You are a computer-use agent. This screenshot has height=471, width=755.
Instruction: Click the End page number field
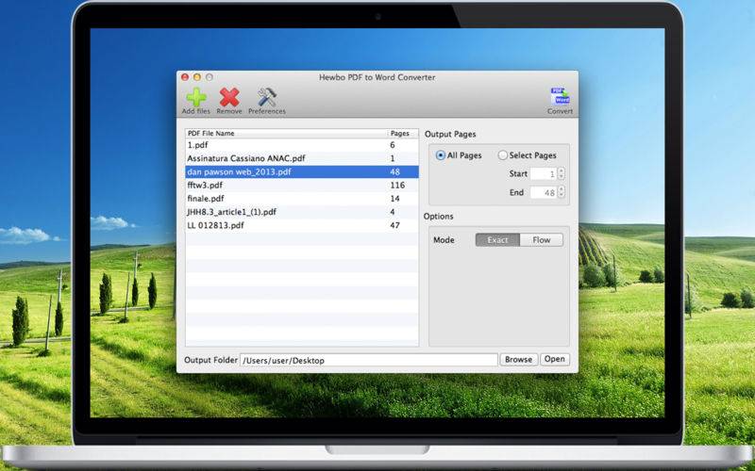[544, 193]
